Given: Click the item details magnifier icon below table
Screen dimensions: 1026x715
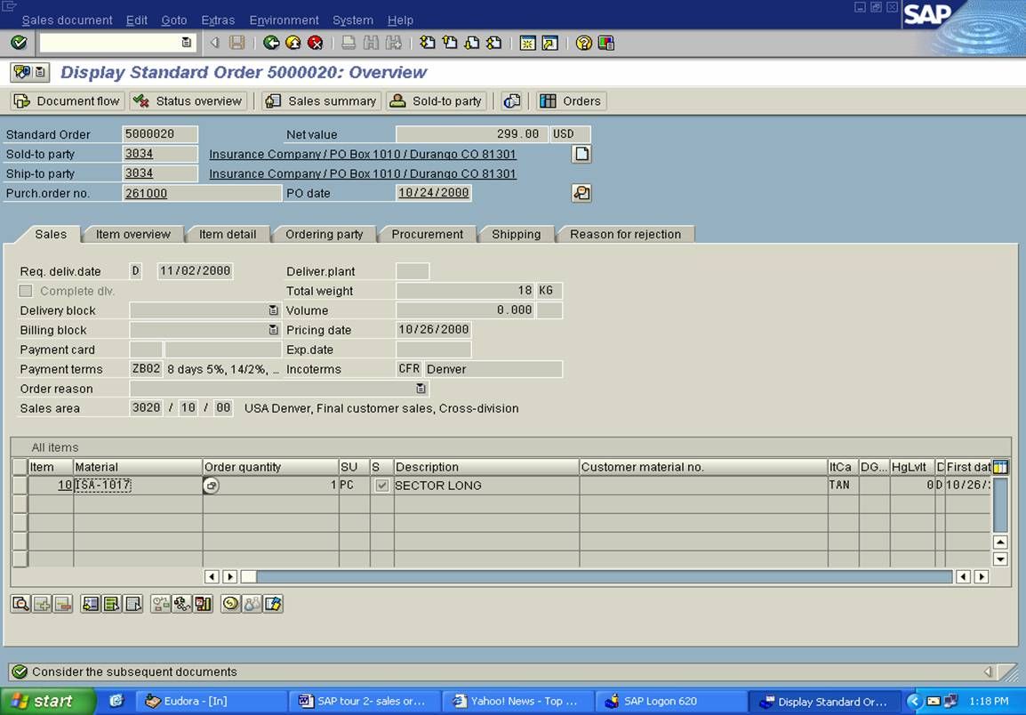Looking at the screenshot, I should 21,604.
